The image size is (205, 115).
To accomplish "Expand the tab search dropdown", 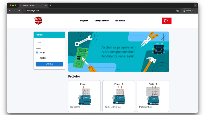I will [195, 5].
